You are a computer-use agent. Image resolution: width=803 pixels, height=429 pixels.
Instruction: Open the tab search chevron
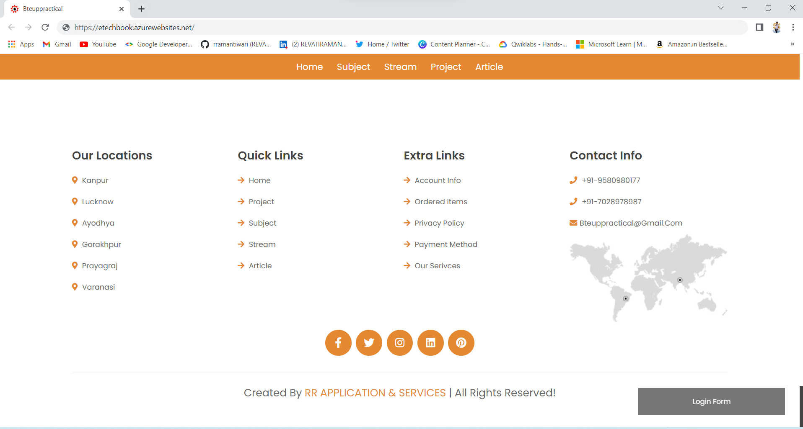[x=720, y=8]
